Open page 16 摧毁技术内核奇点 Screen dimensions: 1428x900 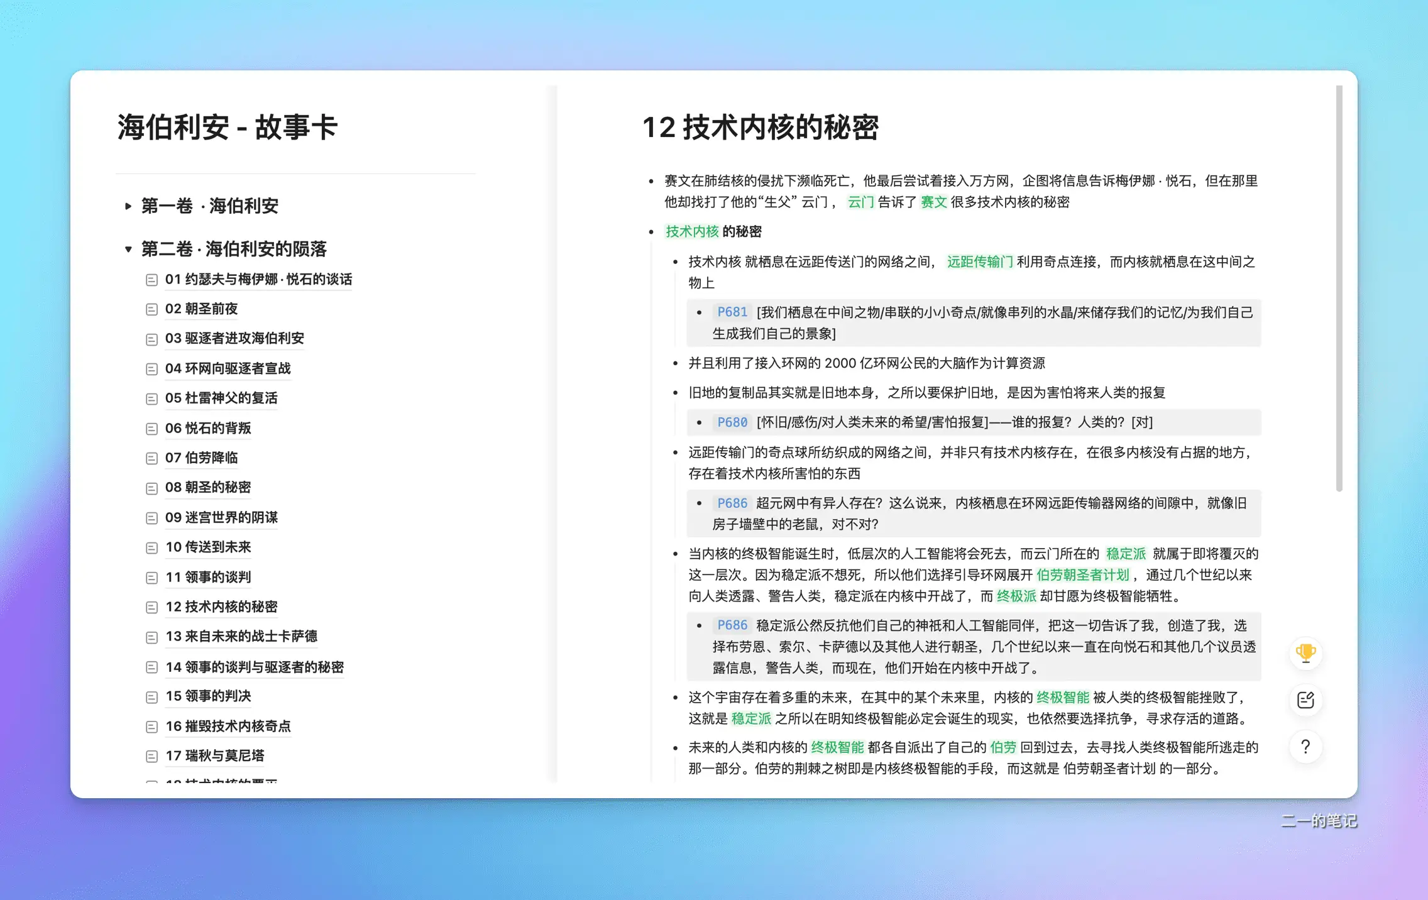tap(228, 726)
